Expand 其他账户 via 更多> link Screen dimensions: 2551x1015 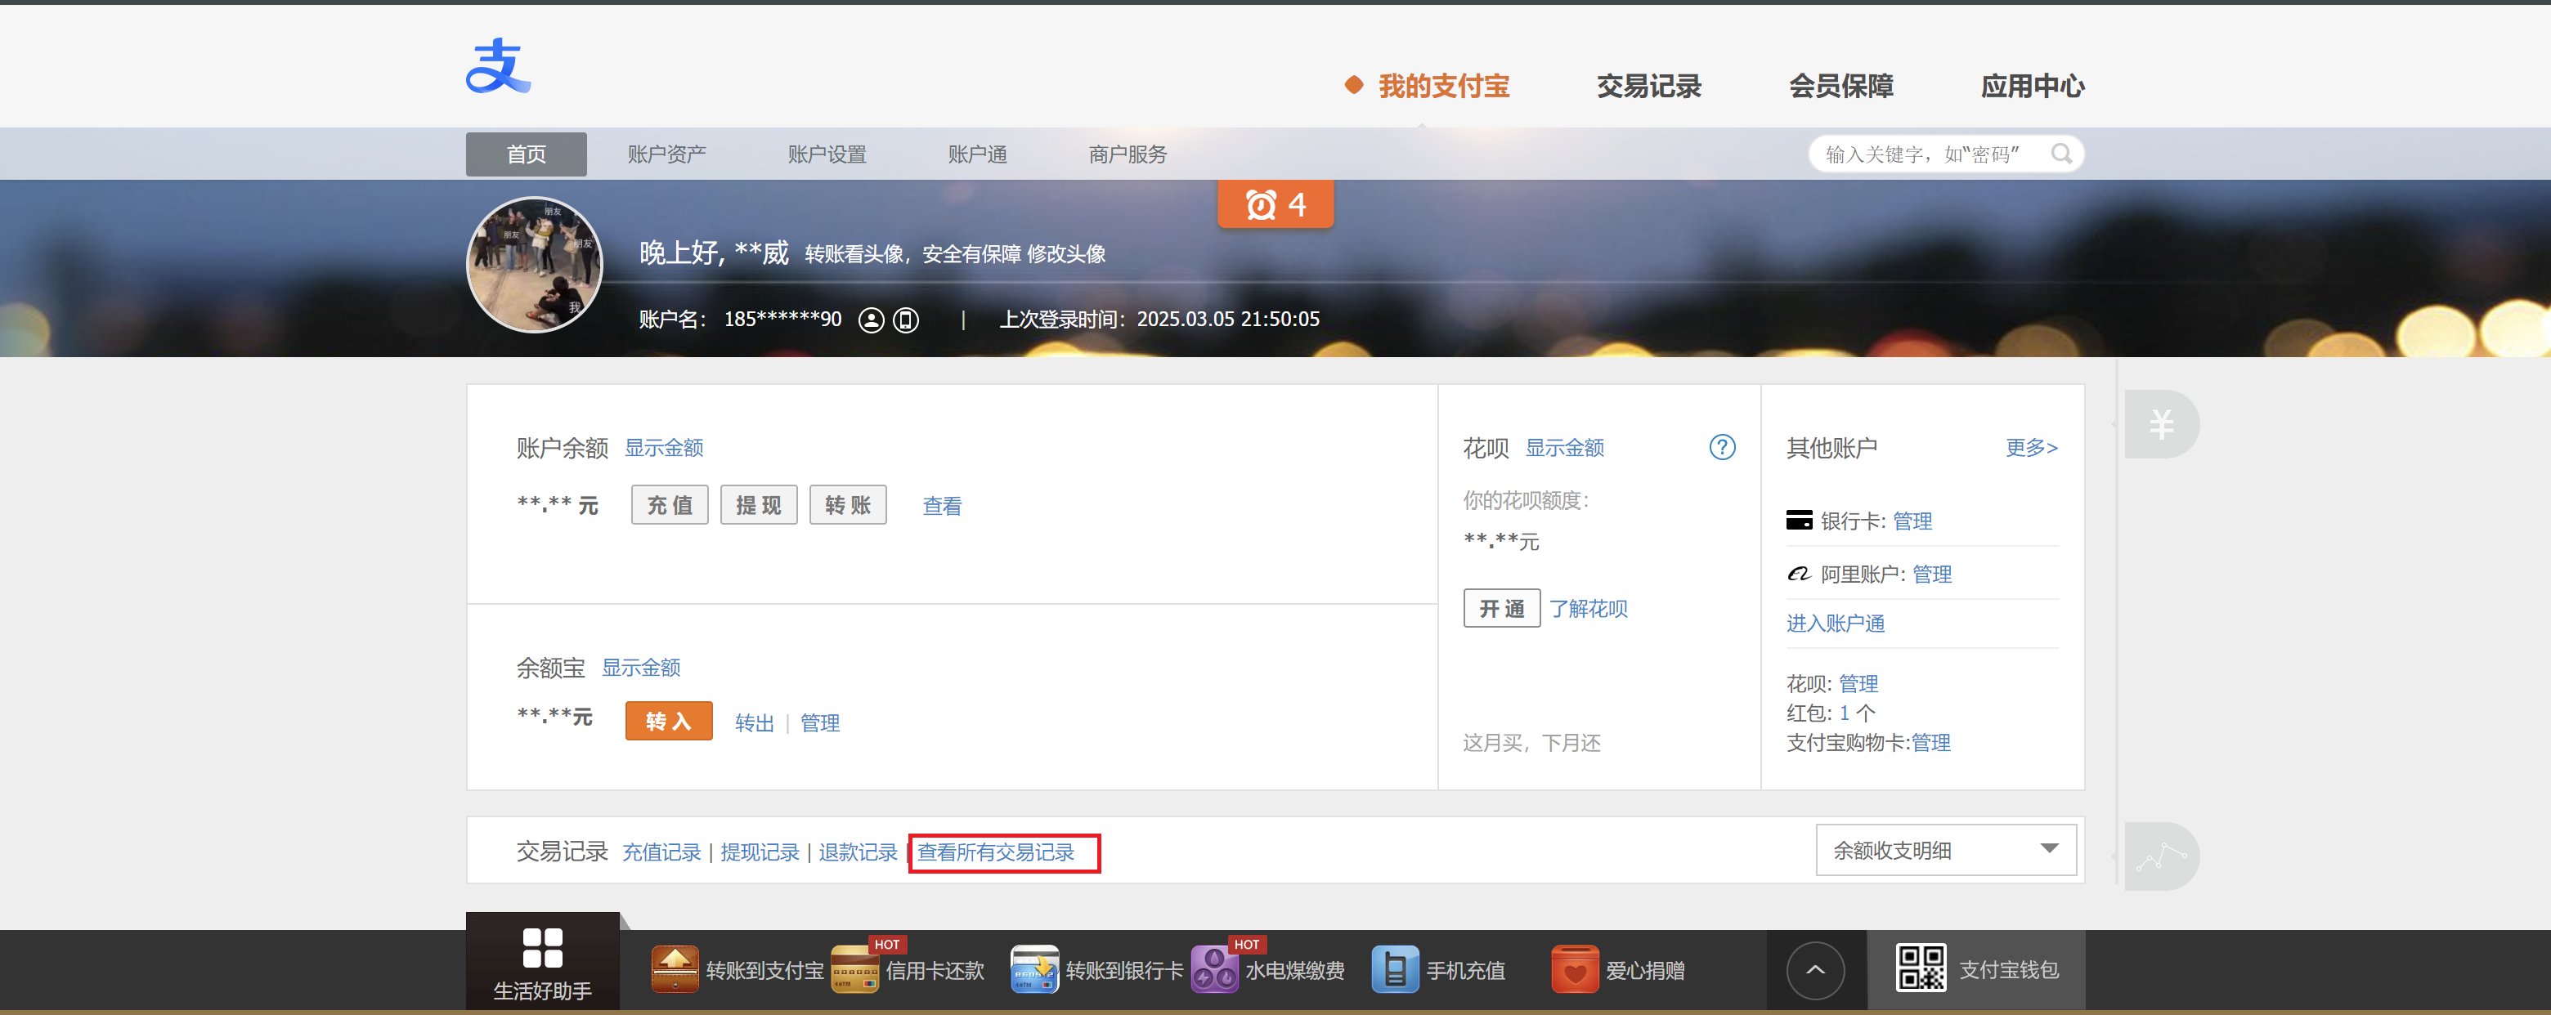click(x=2031, y=448)
